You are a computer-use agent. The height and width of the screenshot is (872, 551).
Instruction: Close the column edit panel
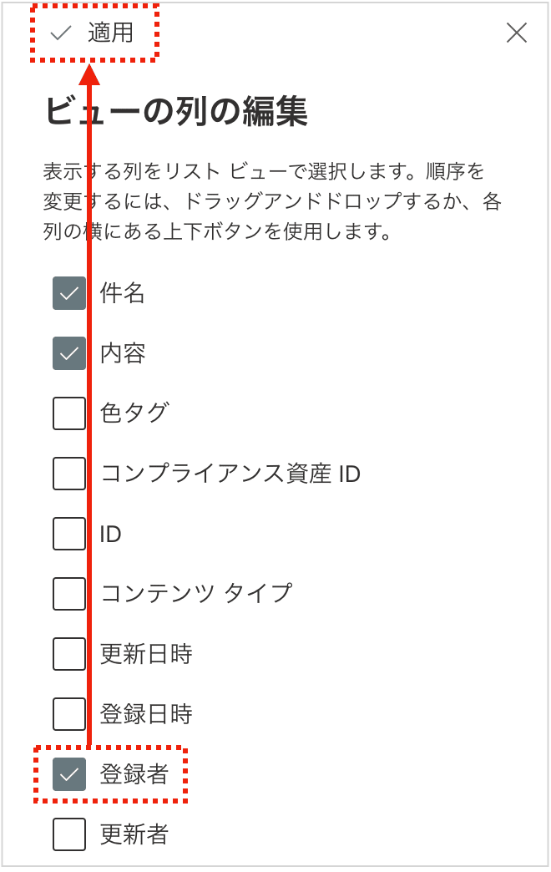[x=517, y=33]
